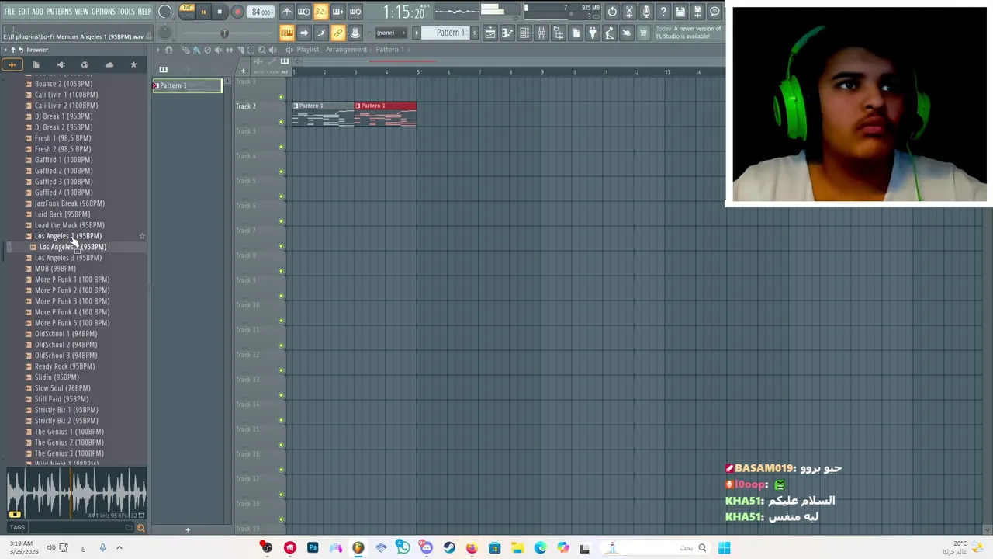Mute Track 4 with its green dot
Screen dimensions: 993x559
(x=281, y=172)
